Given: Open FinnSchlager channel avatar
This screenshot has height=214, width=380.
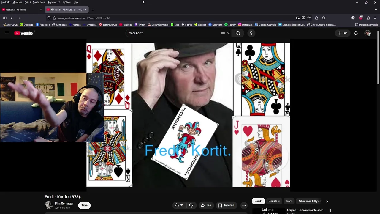Looking at the screenshot, I should point(49,205).
